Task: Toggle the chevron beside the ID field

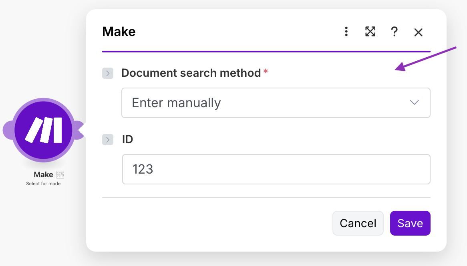Action: pos(108,140)
